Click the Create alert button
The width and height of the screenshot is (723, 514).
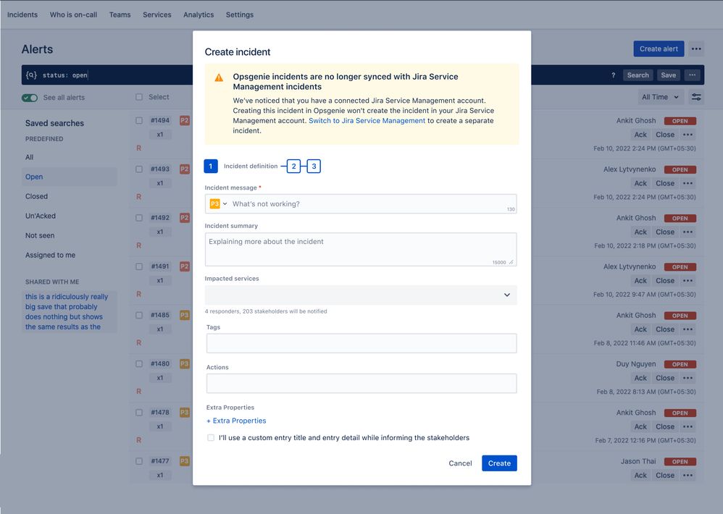point(659,49)
